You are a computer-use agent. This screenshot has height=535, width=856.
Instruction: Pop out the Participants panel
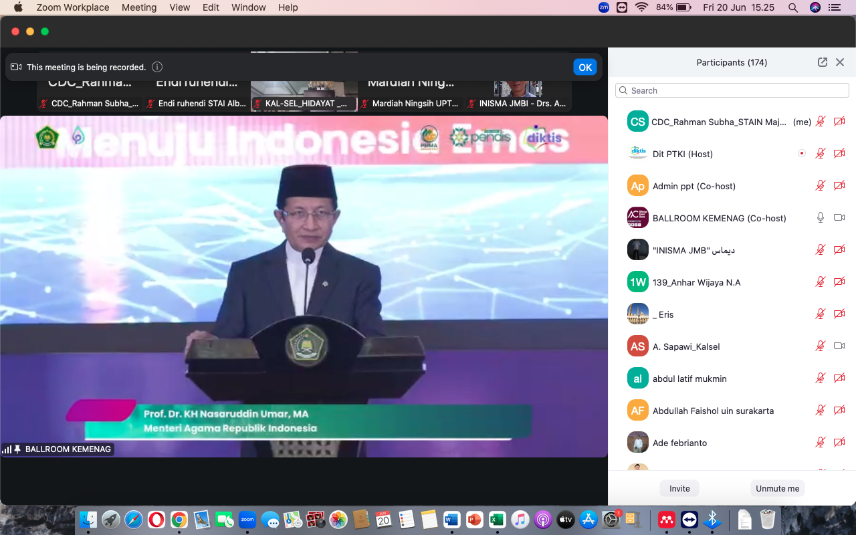[x=823, y=62]
